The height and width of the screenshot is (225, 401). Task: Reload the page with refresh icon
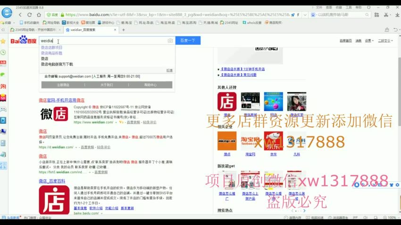[29, 15]
